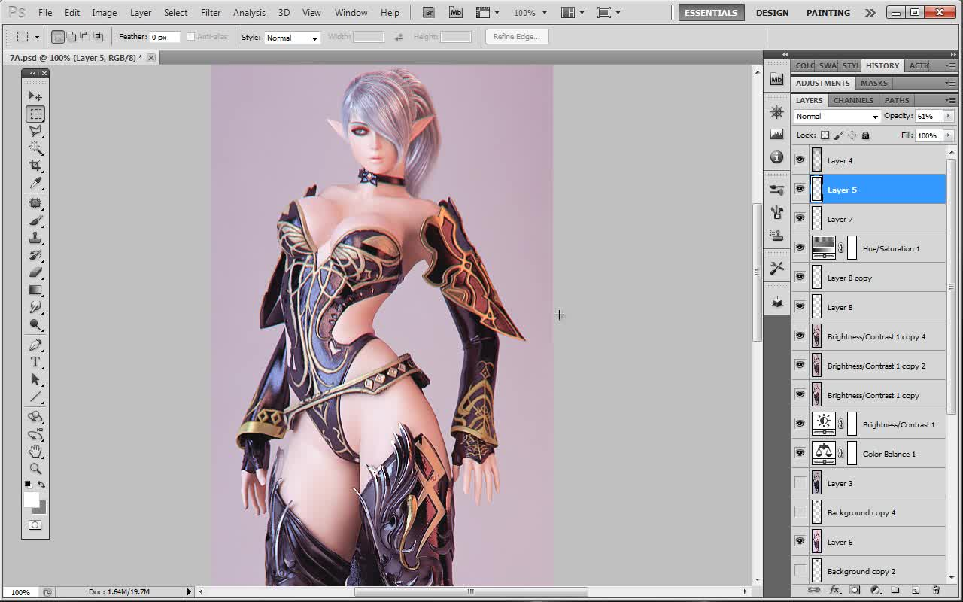Show Background copy 4 layer
Image resolution: width=963 pixels, height=602 pixels.
coord(800,512)
